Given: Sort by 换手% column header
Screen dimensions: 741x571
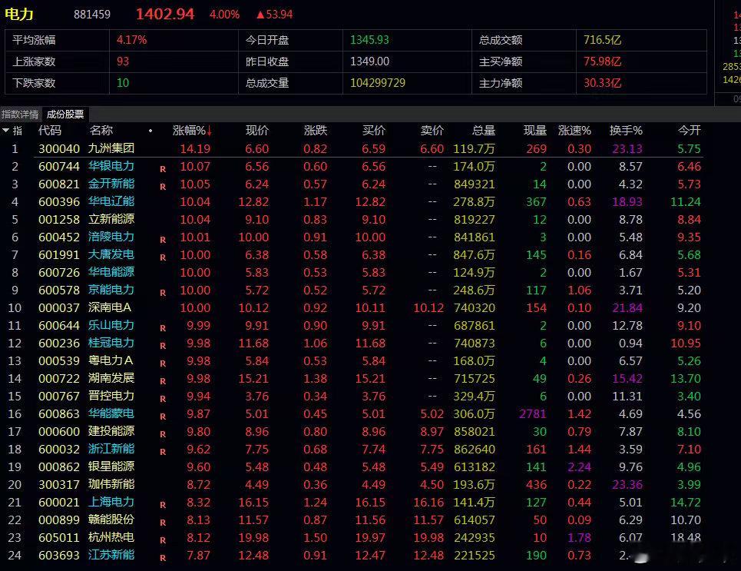Looking at the screenshot, I should pos(626,131).
